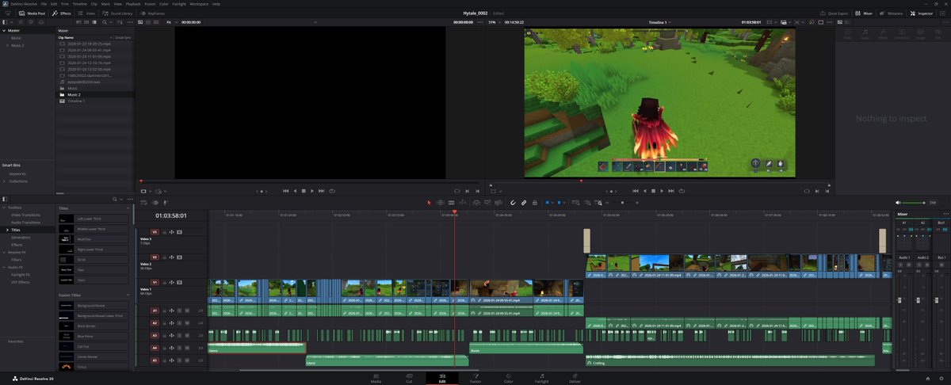Click speaker volume icon above mixer
The height and width of the screenshot is (385, 951).
(899, 203)
